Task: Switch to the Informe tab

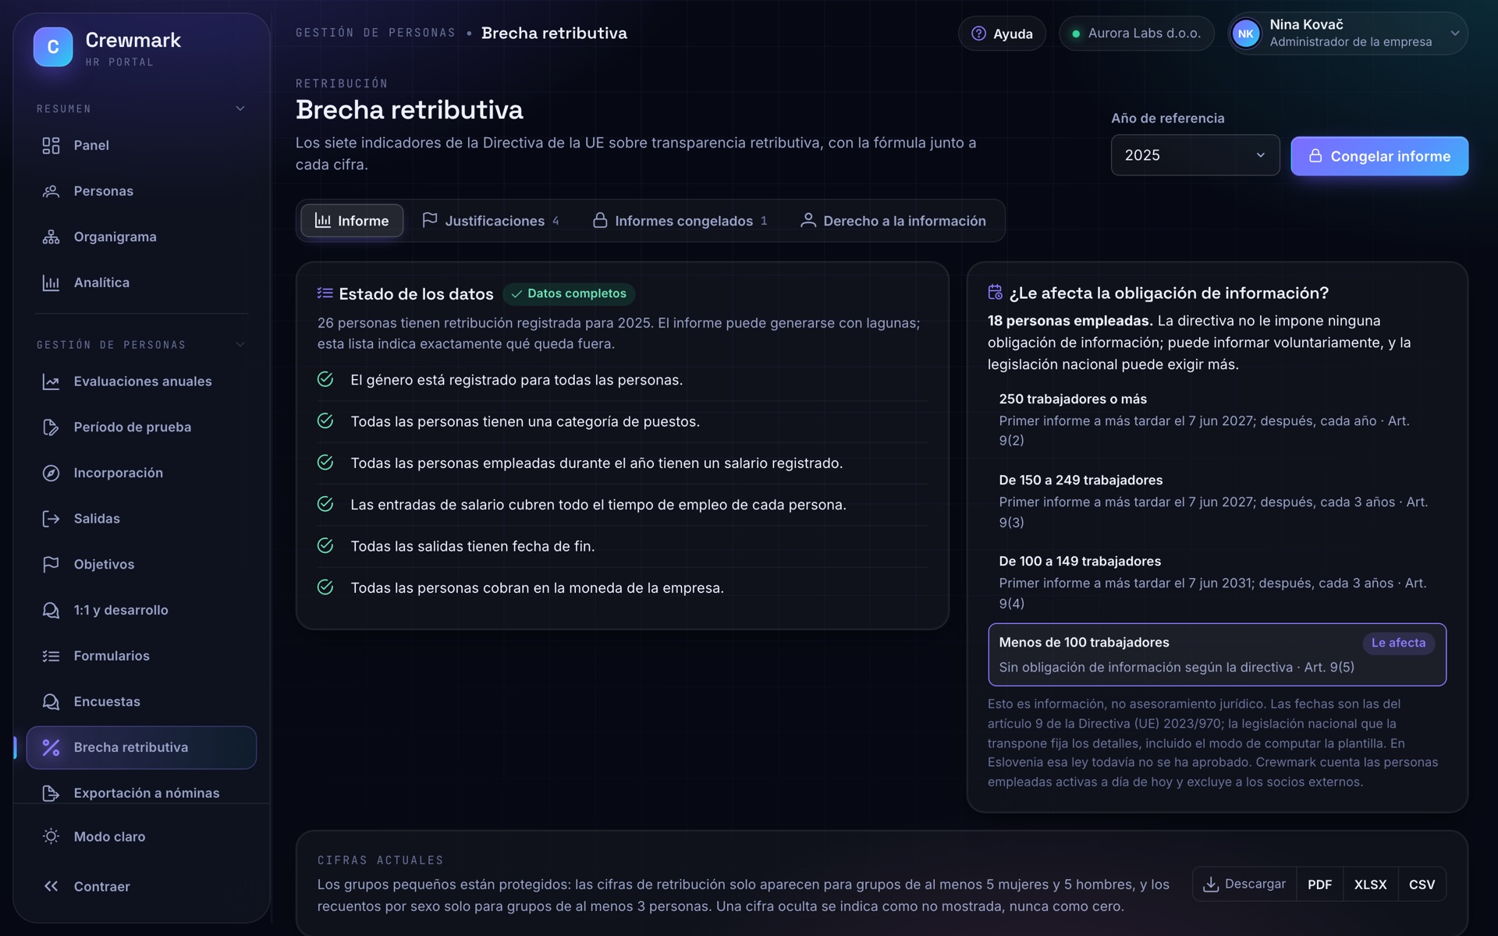Action: click(x=352, y=221)
